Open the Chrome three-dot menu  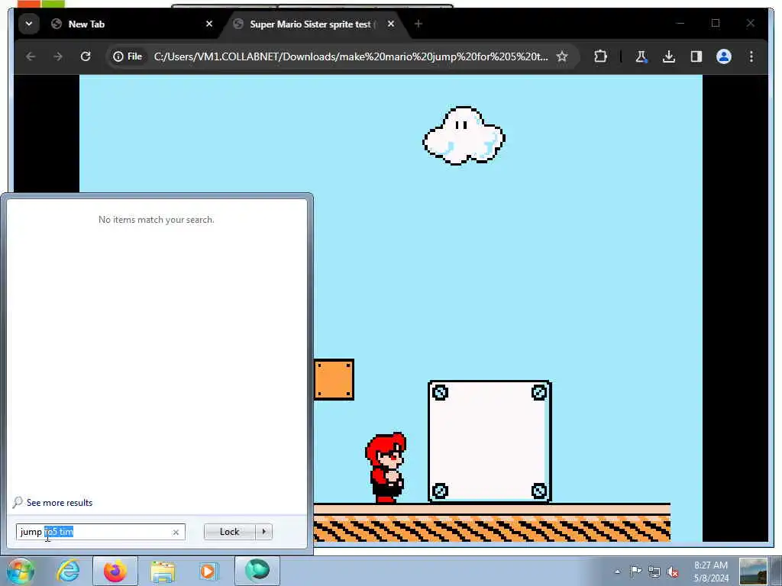coord(751,56)
